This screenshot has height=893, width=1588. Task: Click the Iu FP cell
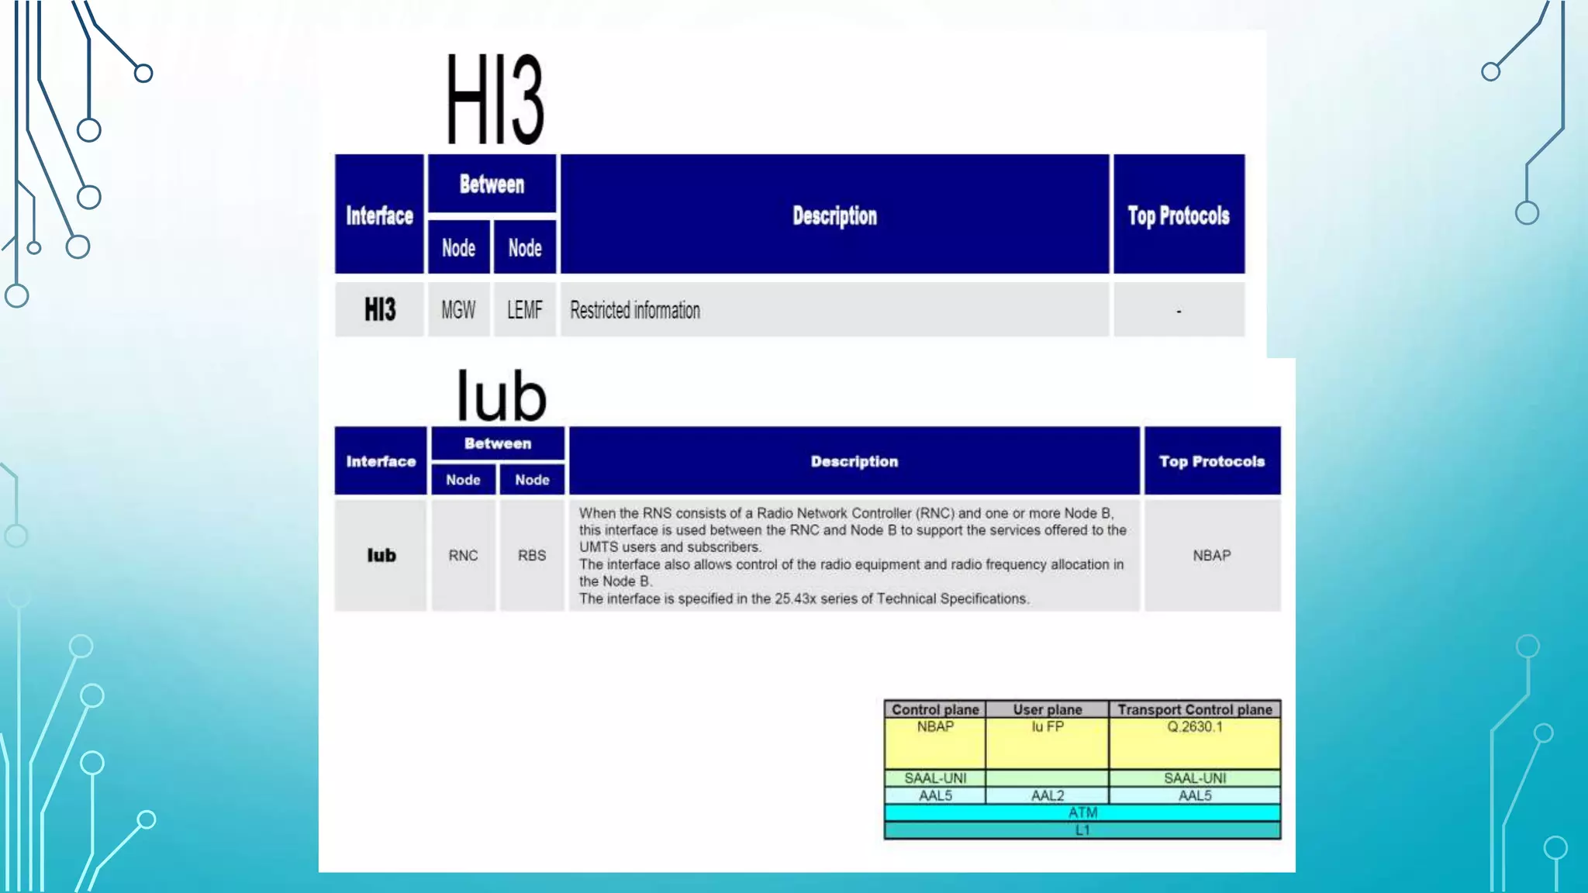1047,727
